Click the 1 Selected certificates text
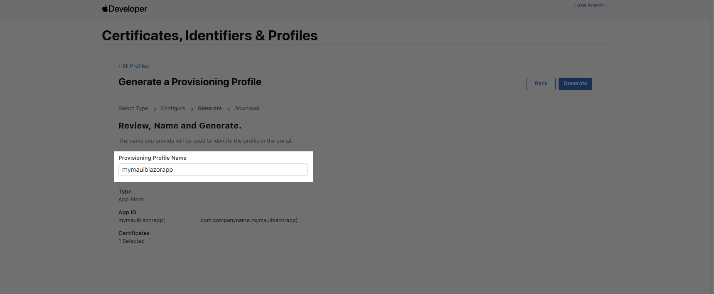This screenshot has height=294, width=714. point(131,241)
